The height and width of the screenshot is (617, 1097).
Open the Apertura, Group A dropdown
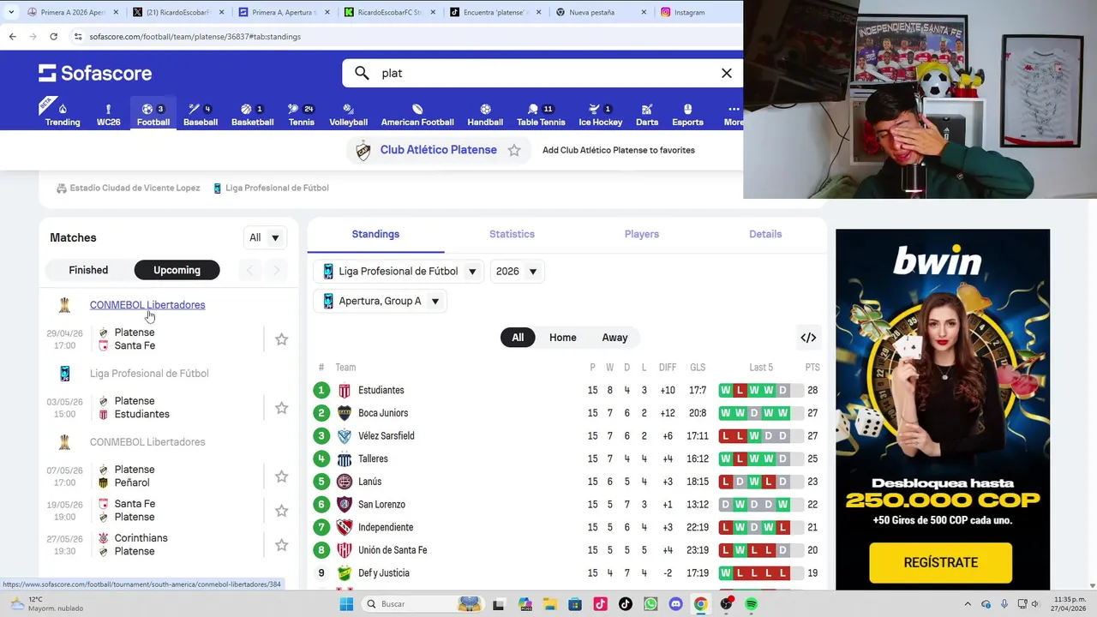pyautogui.click(x=380, y=302)
